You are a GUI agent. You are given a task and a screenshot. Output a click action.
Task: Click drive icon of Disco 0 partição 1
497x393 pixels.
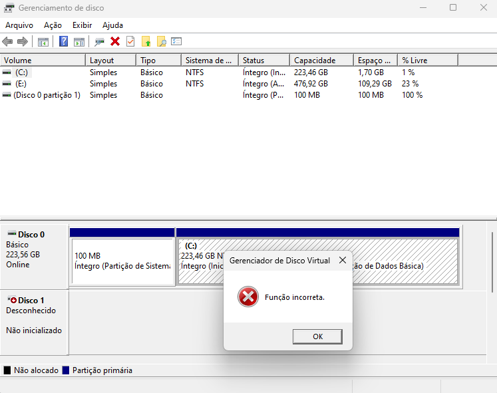pyautogui.click(x=7, y=95)
